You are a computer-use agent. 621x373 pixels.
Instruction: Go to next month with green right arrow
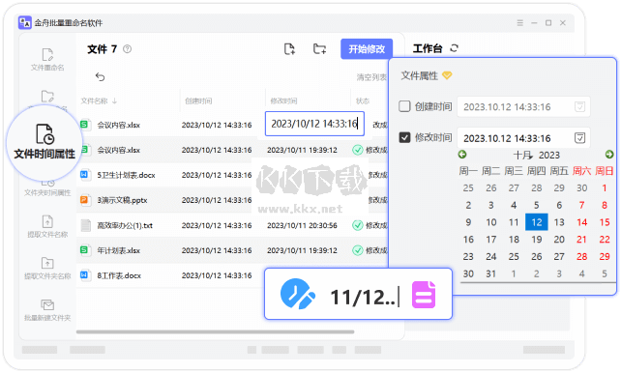coord(609,155)
